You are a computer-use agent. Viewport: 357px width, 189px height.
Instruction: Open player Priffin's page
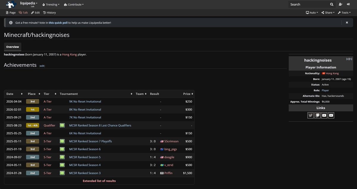(168, 173)
